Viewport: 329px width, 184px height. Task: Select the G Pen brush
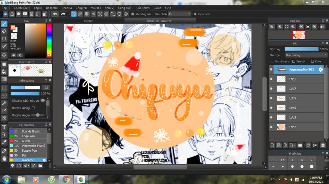click(28, 141)
